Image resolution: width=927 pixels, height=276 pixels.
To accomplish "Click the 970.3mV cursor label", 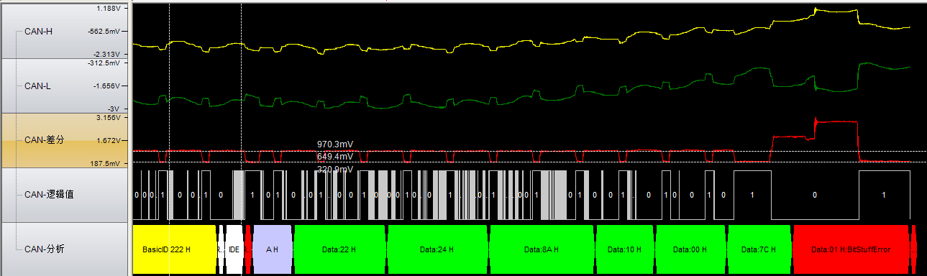I will coord(335,144).
